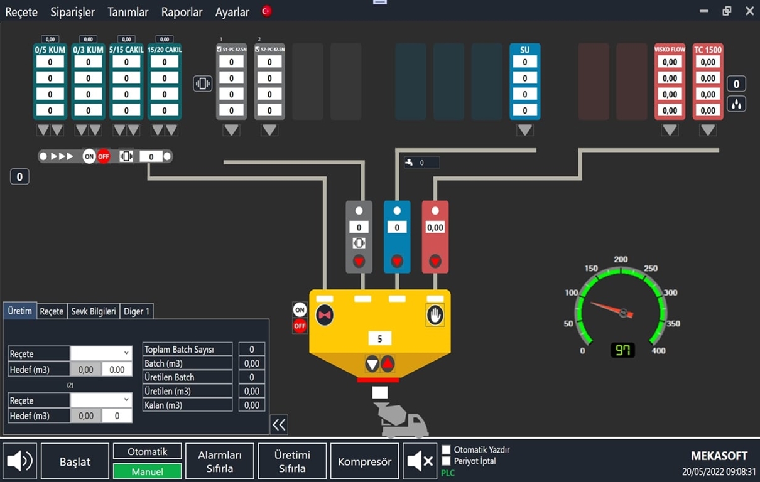Click the speaker icon at bottom left

click(19, 461)
